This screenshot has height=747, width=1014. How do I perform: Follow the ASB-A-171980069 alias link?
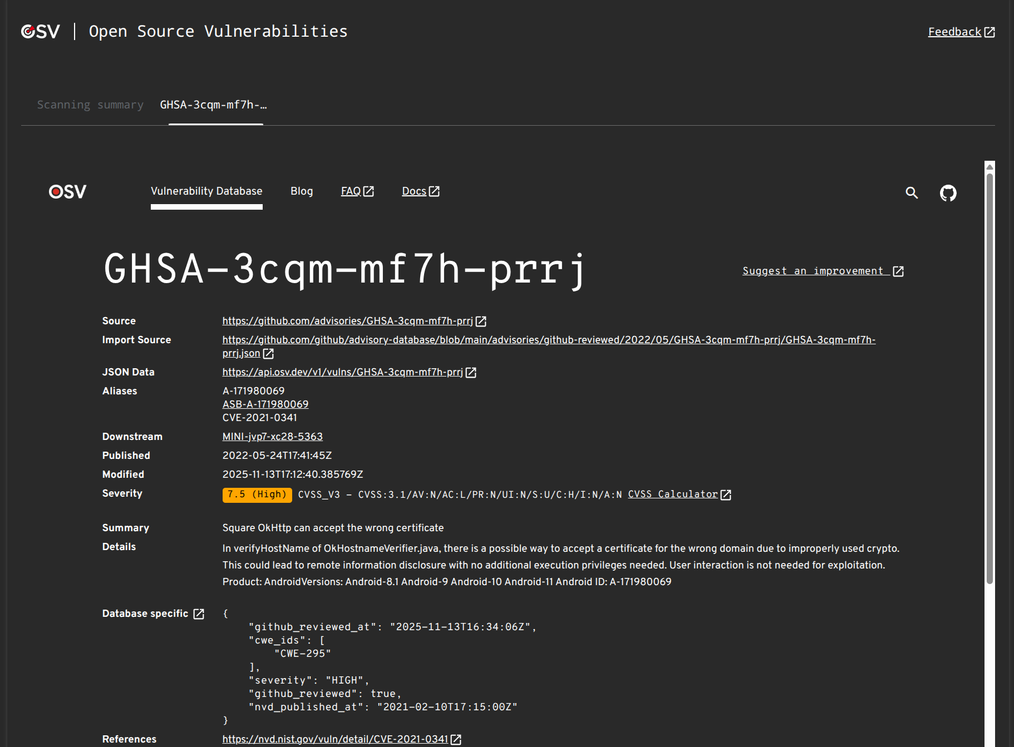(x=265, y=404)
